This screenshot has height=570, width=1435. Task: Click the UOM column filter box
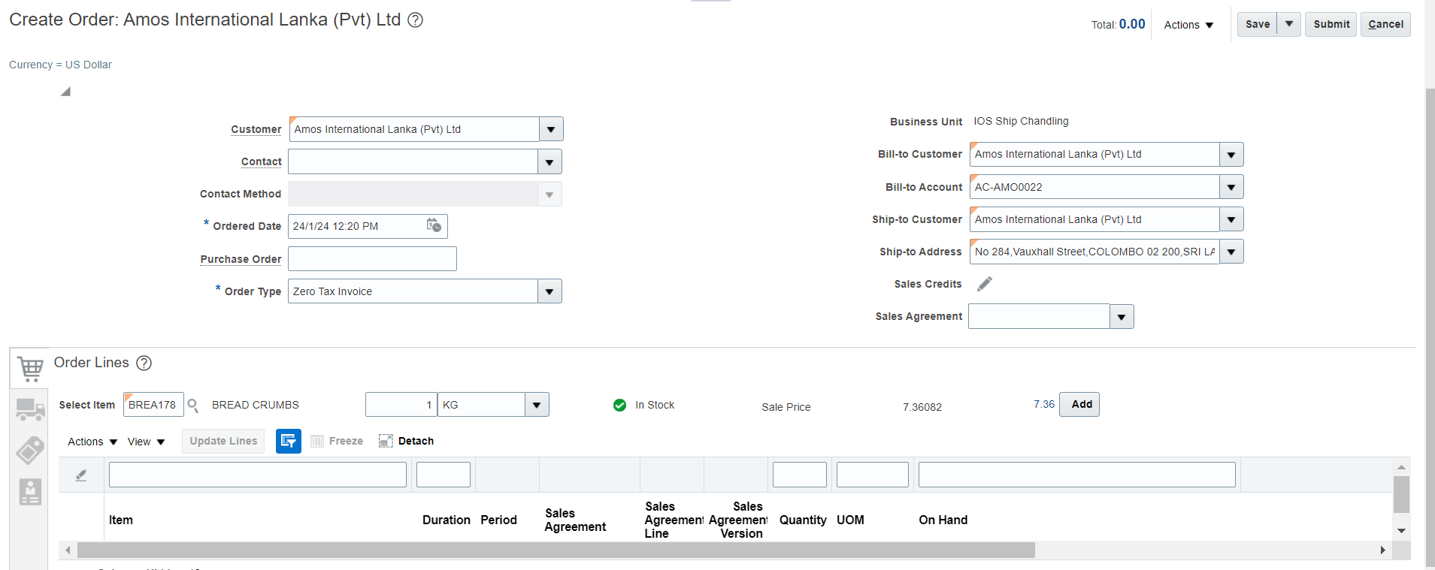tap(873, 475)
